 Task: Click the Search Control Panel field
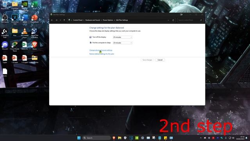point(190,20)
